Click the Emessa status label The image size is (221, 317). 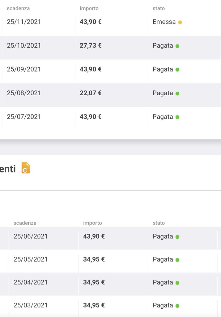point(164,22)
